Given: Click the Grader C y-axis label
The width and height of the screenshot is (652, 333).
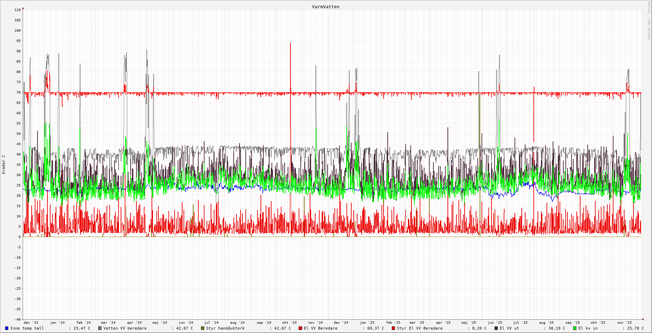Looking at the screenshot, I should coord(4,164).
